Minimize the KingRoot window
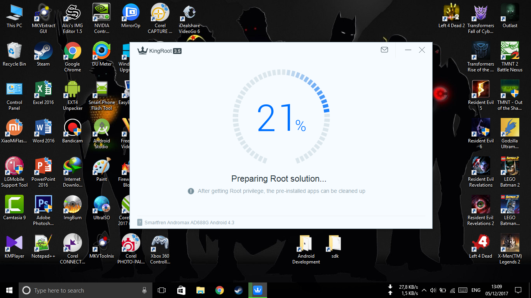Screen dimensions: 531x298 point(408,50)
